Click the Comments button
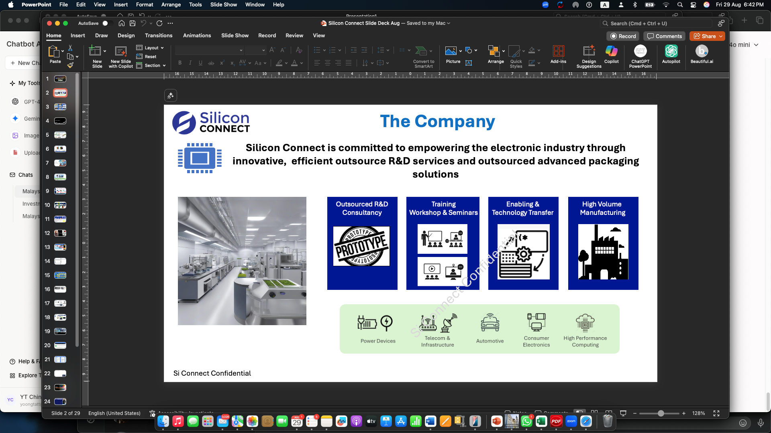The height and width of the screenshot is (433, 771). tap(664, 36)
